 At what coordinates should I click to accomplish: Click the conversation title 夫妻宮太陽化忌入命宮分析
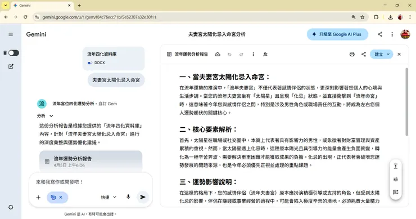coord(217,34)
